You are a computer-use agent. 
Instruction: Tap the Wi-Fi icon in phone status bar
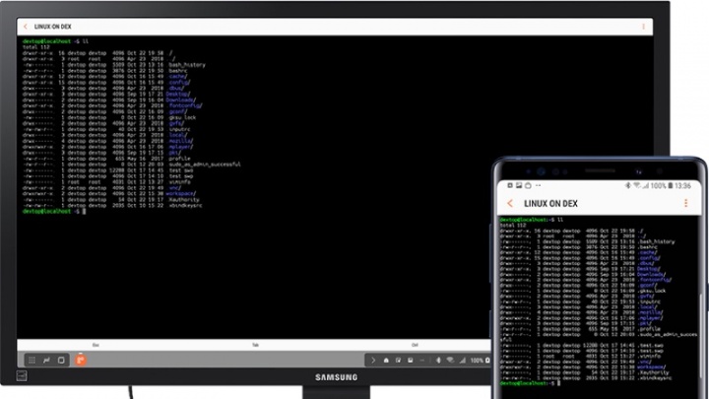[x=637, y=185]
